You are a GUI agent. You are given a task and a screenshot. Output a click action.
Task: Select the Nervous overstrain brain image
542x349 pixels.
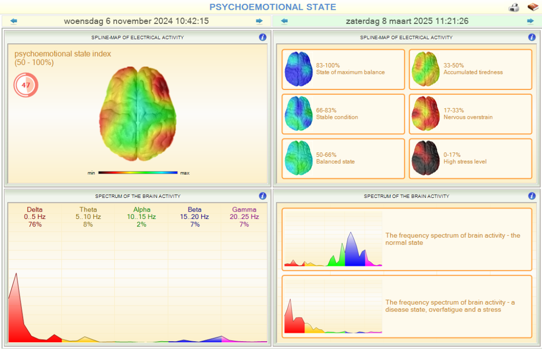pyautogui.click(x=426, y=114)
